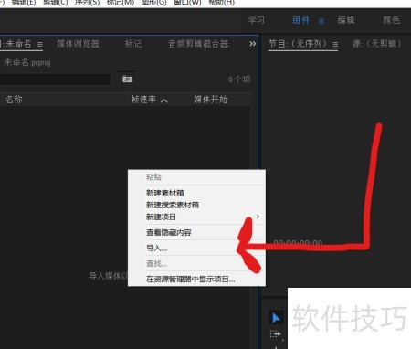411x349 pixels.
Task: Click the search bin folder icon
Action: [x=127, y=79]
